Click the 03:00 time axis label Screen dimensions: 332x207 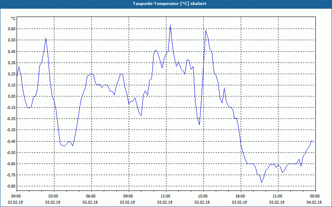coord(54,196)
